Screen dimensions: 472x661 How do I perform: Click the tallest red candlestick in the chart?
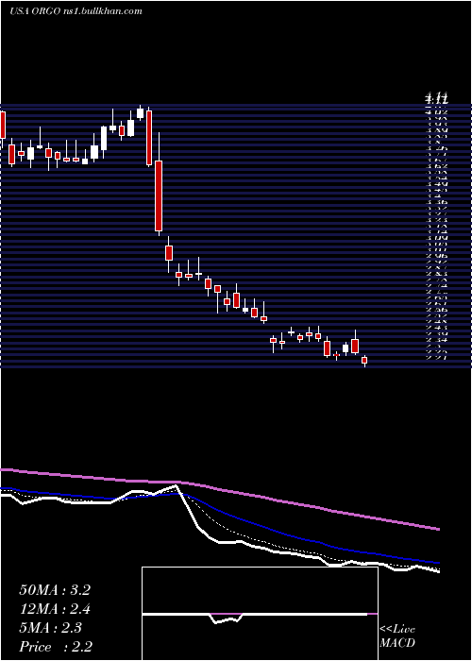(159, 195)
